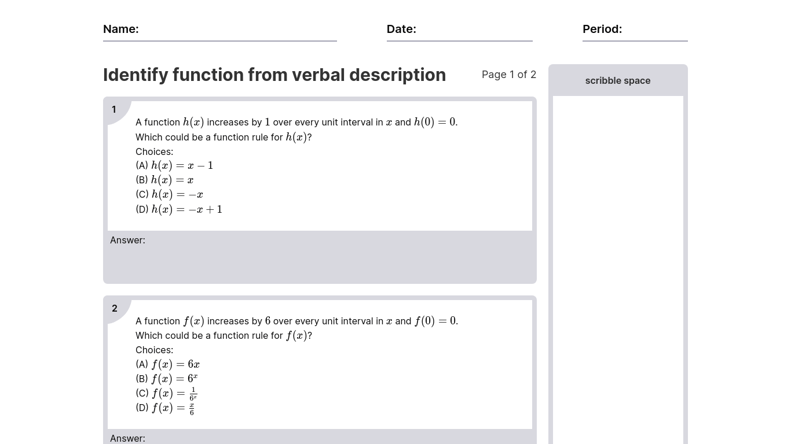Click question 1 text about h(x)
This screenshot has height=444, width=791.
coord(296,123)
